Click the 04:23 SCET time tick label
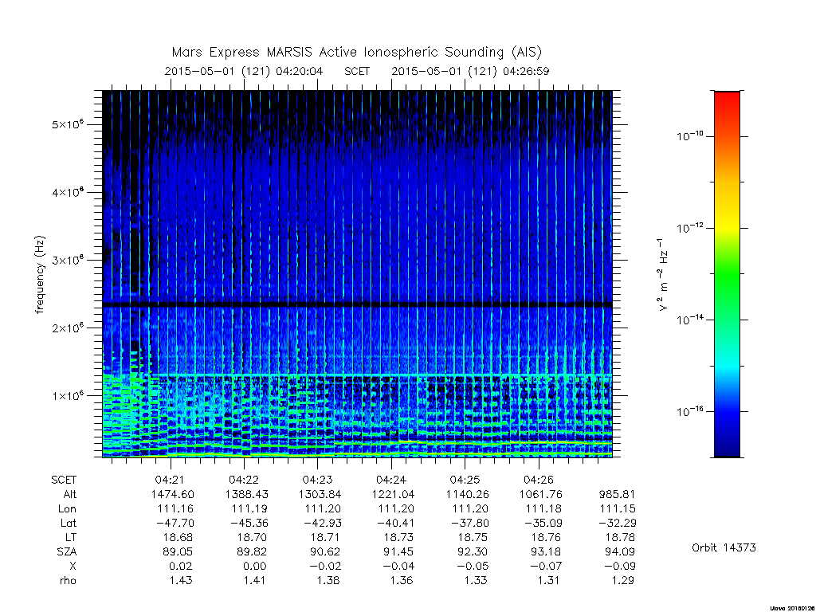816x612 pixels. (x=317, y=480)
